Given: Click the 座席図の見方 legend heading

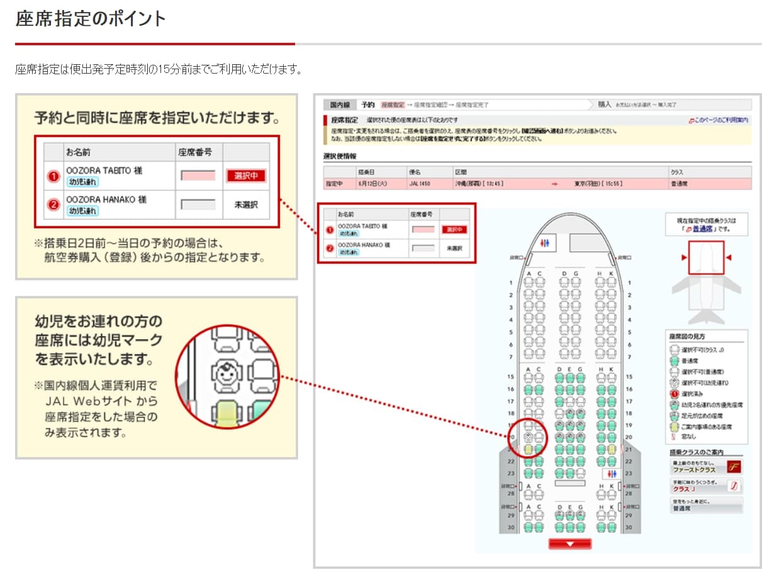Looking at the screenshot, I should point(687,337).
